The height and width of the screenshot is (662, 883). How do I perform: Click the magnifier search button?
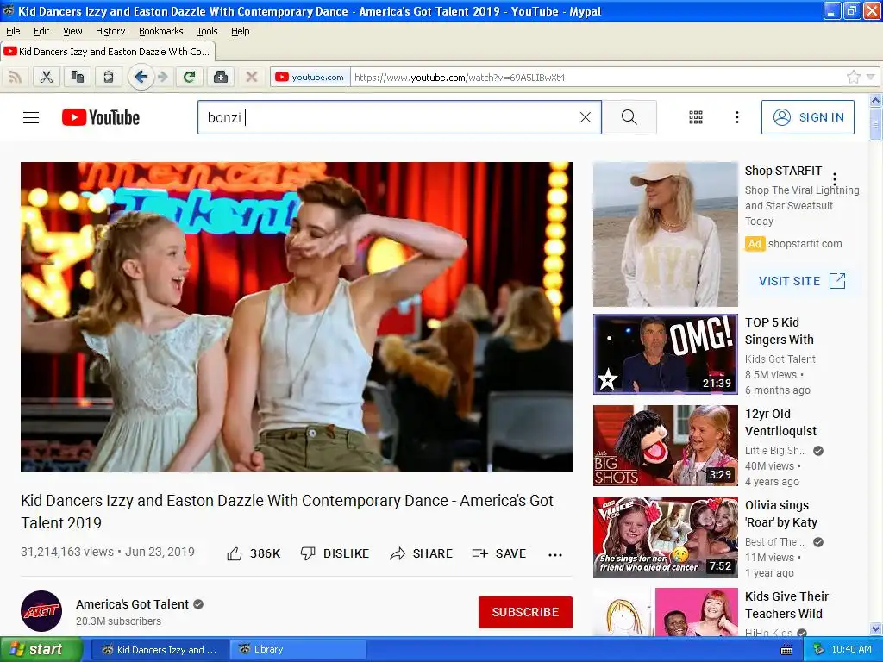[629, 117]
